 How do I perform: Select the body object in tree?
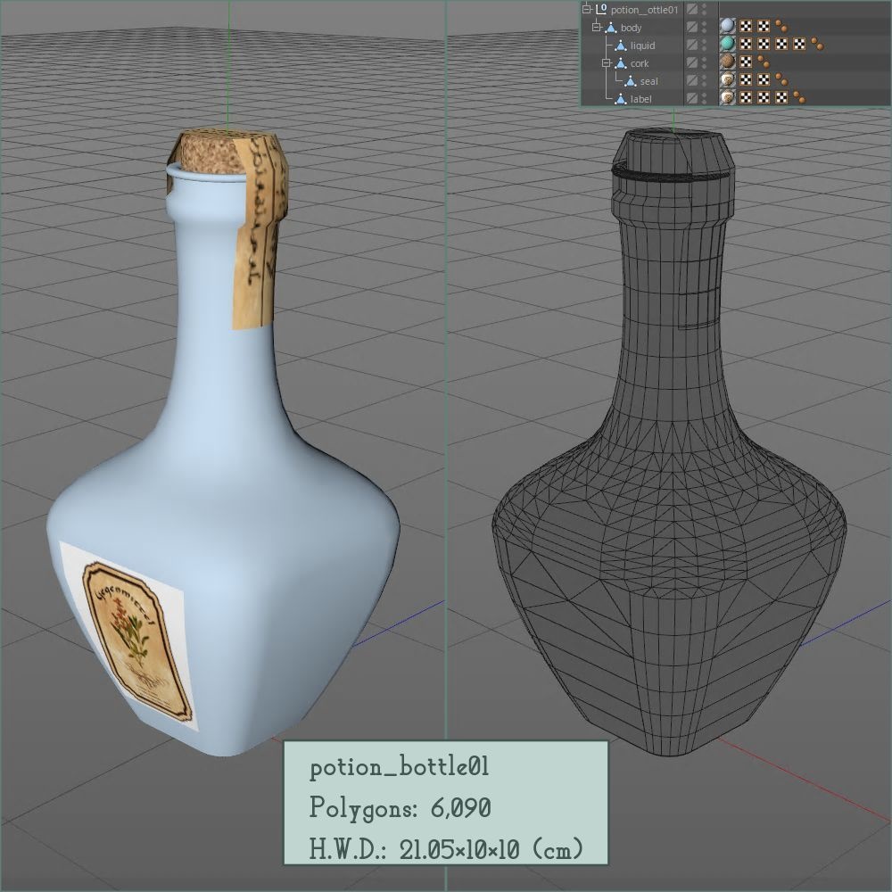631,28
